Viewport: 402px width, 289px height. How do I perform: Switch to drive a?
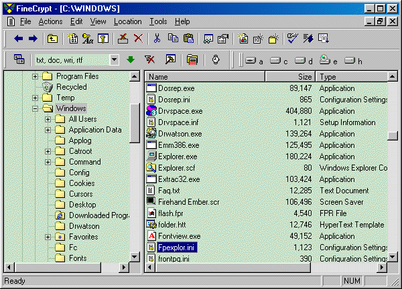pyautogui.click(x=254, y=61)
